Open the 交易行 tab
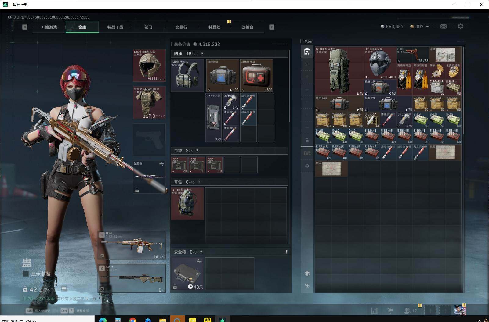The width and height of the screenshot is (489, 322). pyautogui.click(x=181, y=27)
